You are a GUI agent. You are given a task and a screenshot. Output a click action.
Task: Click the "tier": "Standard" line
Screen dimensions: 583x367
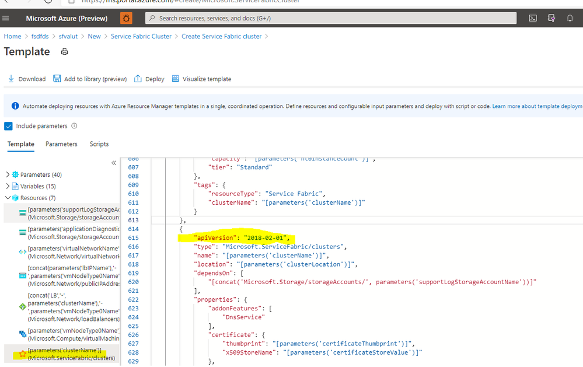pyautogui.click(x=240, y=167)
